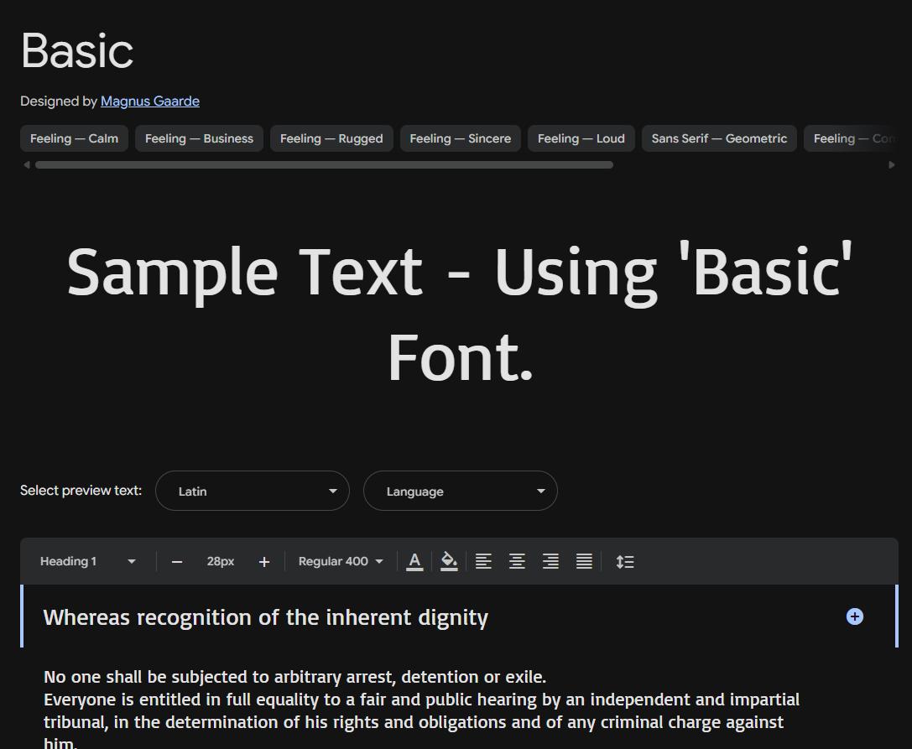Select the Feeling — Loud tag

point(581,138)
